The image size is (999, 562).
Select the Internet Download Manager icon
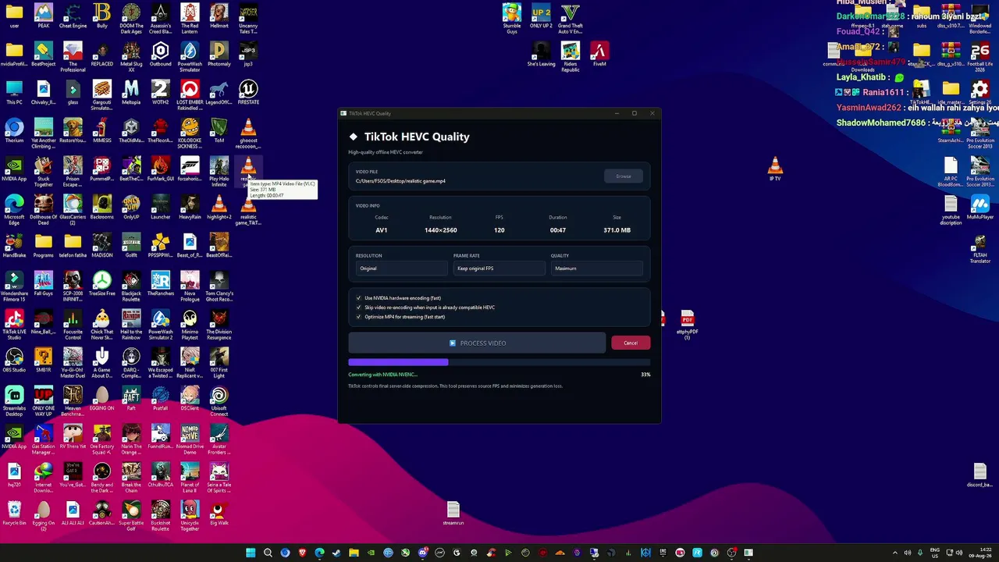(x=44, y=477)
